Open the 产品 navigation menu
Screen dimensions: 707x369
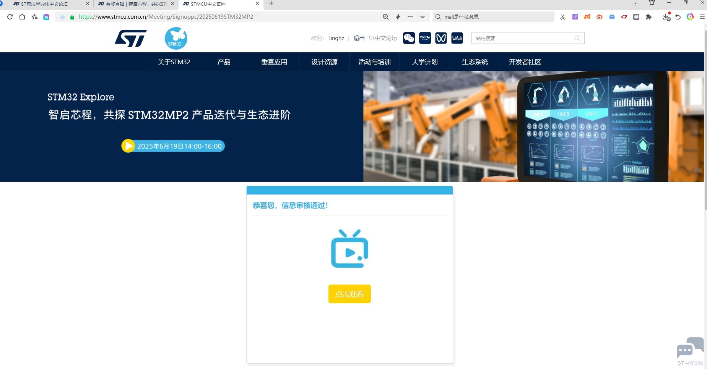pos(224,62)
